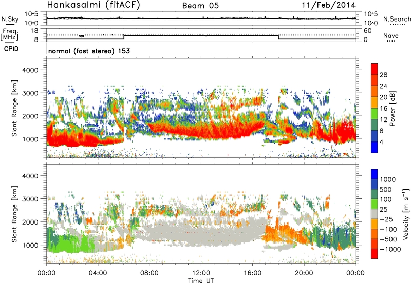Click the Hankasalmi (fitACF) title text
Image resolution: width=411 pixels, height=284 pixels.
pos(94,5)
